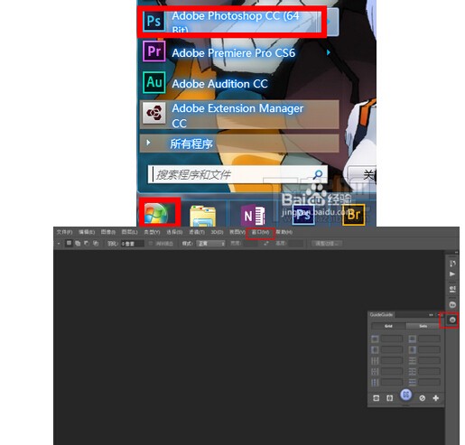The image size is (465, 445).
Task: Click the start menu search box
Action: coord(237,174)
